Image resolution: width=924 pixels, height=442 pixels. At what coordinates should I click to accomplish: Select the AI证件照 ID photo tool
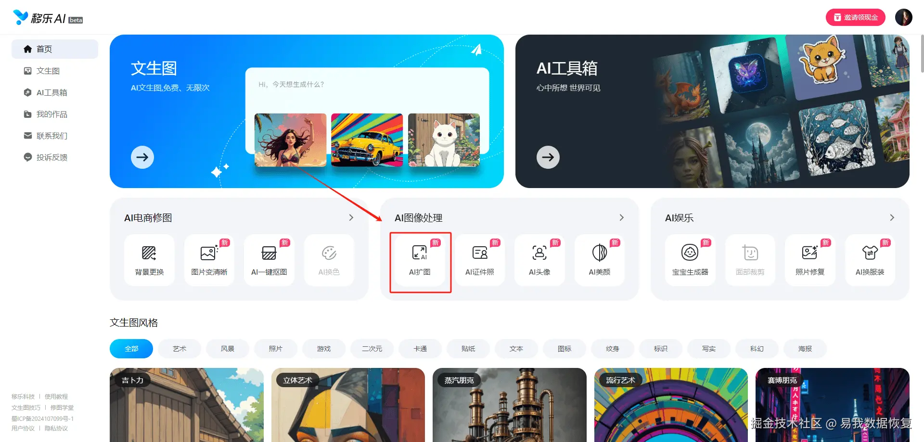(480, 260)
